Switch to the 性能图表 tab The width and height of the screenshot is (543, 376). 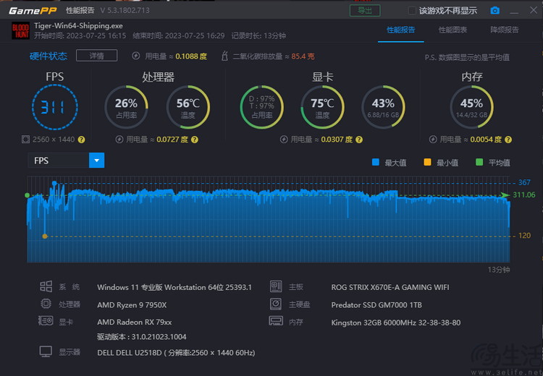452,30
